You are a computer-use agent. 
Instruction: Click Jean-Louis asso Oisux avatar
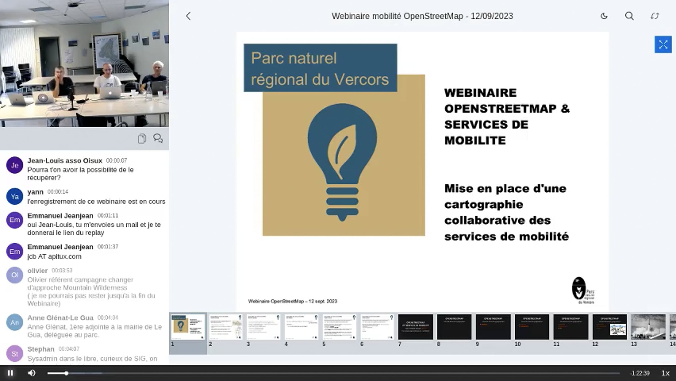coord(15,165)
